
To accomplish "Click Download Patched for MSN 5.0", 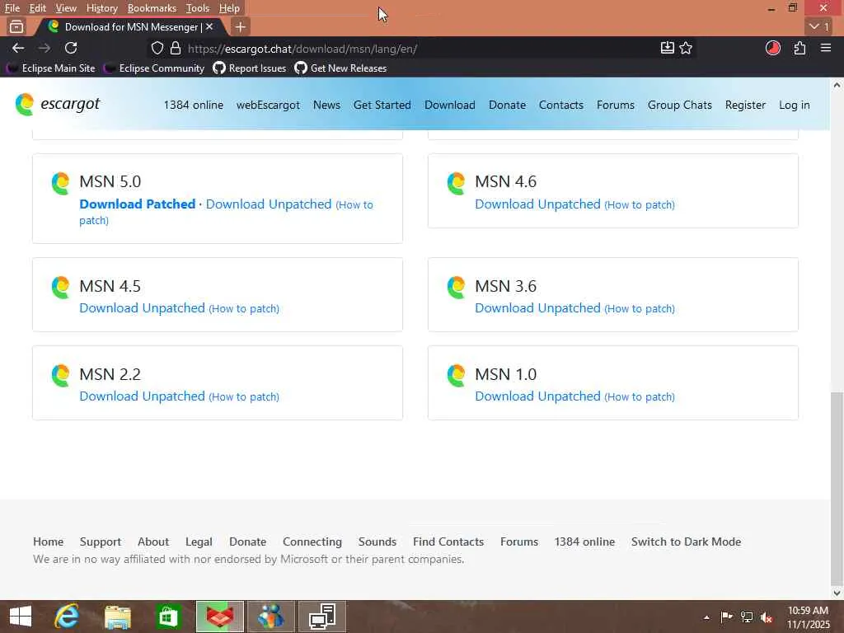I will pos(138,204).
